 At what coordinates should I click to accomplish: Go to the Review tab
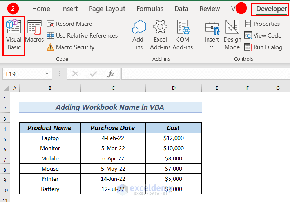pos(210,9)
